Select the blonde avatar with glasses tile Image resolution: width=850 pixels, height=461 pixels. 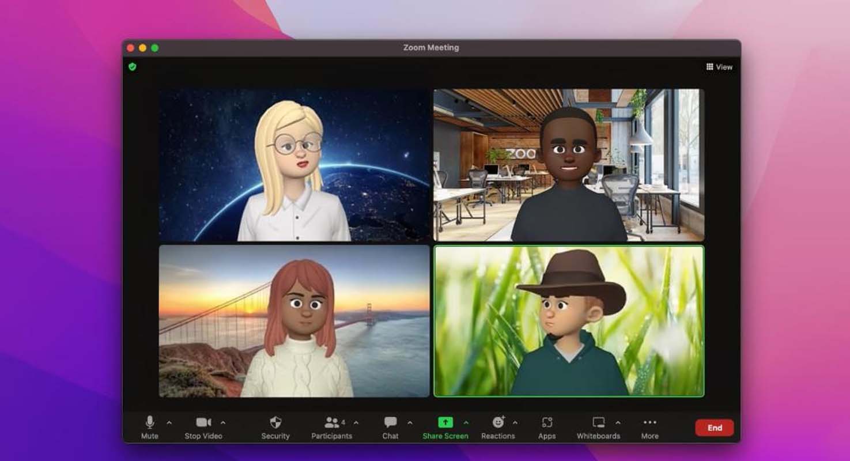click(294, 165)
